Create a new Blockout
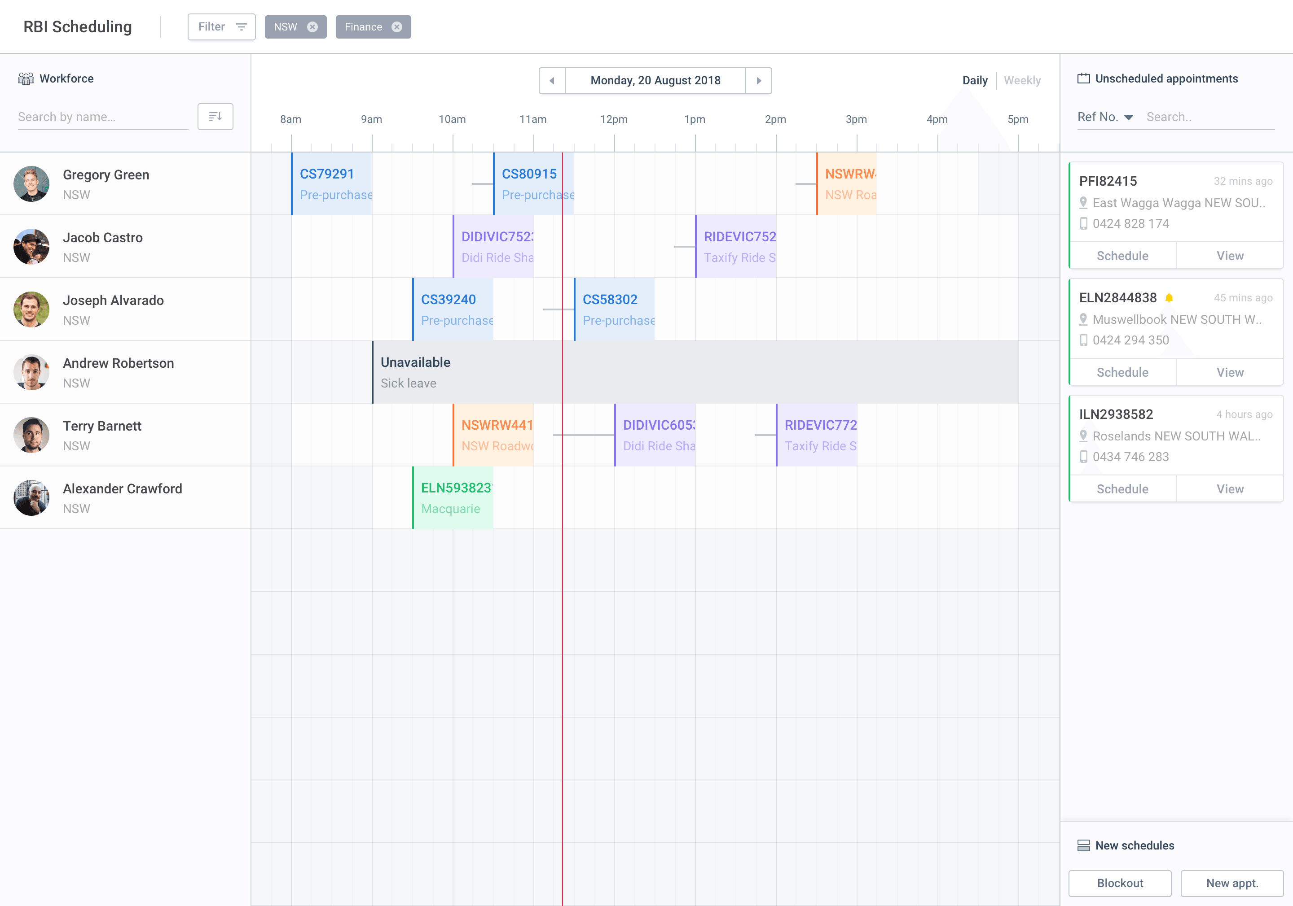1293x906 pixels. 1120,883
